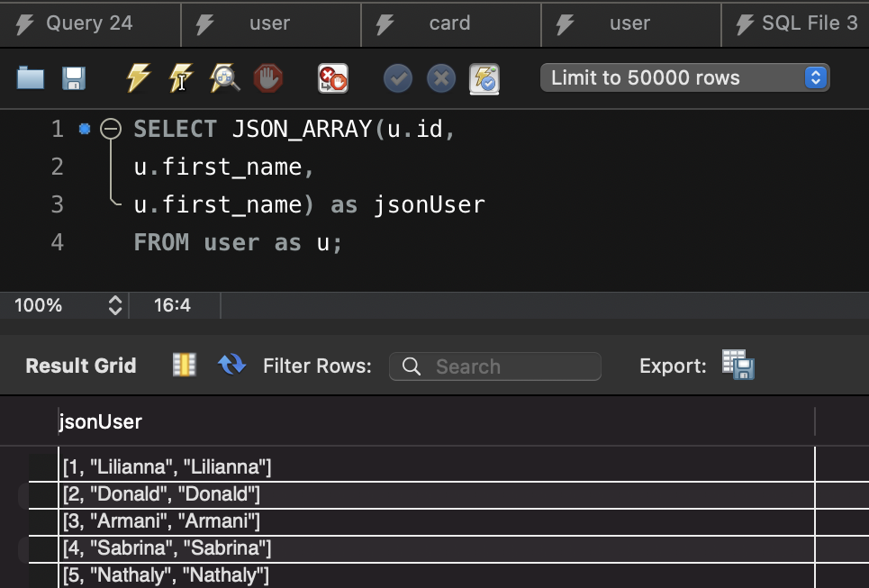869x588 pixels.
Task: Select the row [1, "Lilianna", "Lilianna"]
Action: point(436,466)
